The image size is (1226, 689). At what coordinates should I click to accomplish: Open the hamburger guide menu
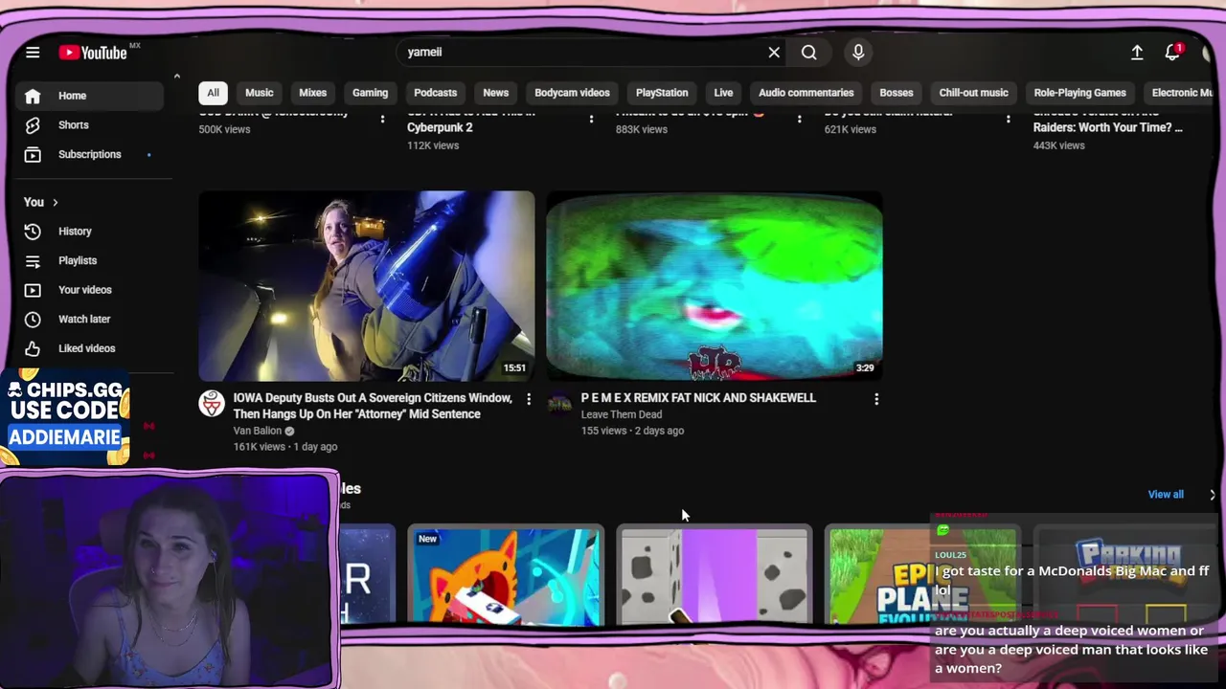(33, 53)
